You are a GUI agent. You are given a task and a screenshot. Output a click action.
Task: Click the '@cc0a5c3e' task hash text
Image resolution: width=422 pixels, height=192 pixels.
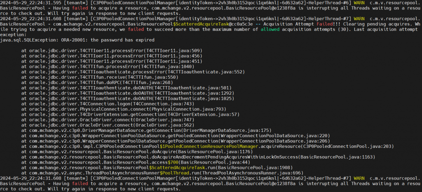coord(241,24)
